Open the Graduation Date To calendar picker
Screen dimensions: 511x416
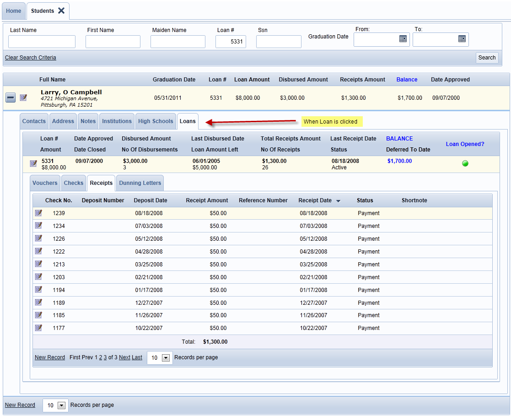[x=462, y=39]
